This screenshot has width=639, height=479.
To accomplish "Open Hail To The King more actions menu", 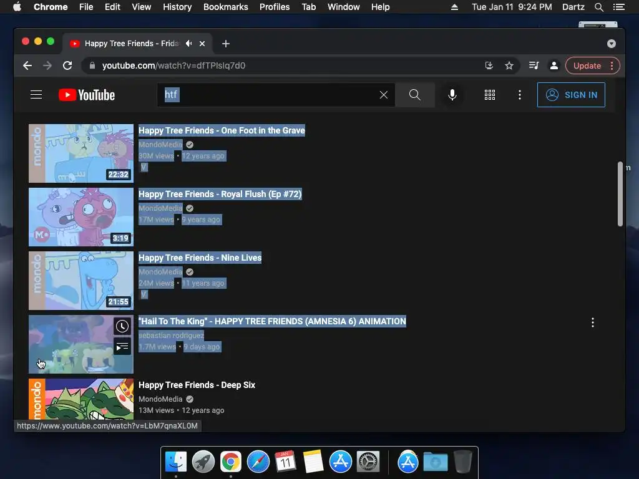I will [593, 322].
